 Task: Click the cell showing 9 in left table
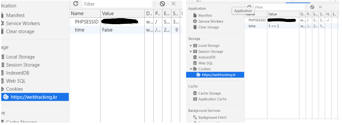[176, 30]
